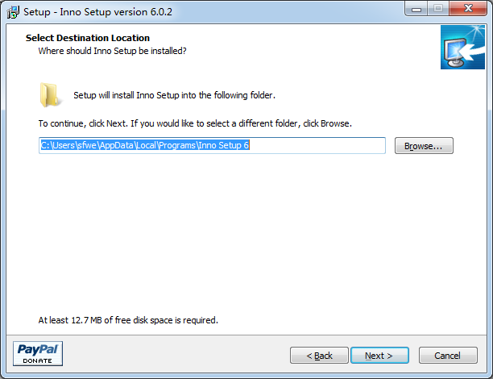Open the PayPal Donate button
This screenshot has height=379, width=493.
click(x=39, y=353)
